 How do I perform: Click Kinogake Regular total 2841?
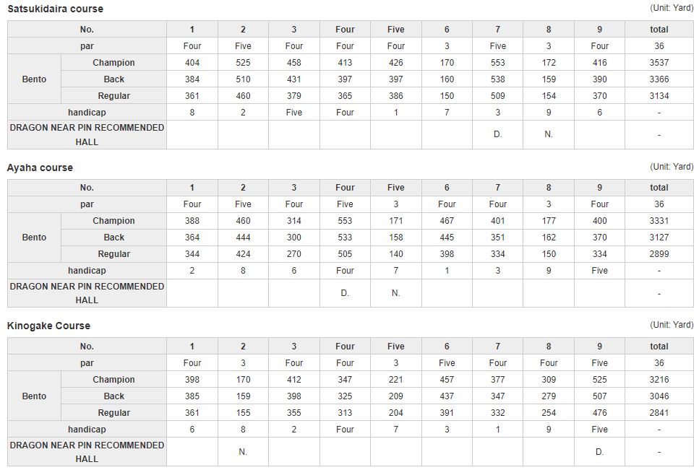(x=659, y=412)
